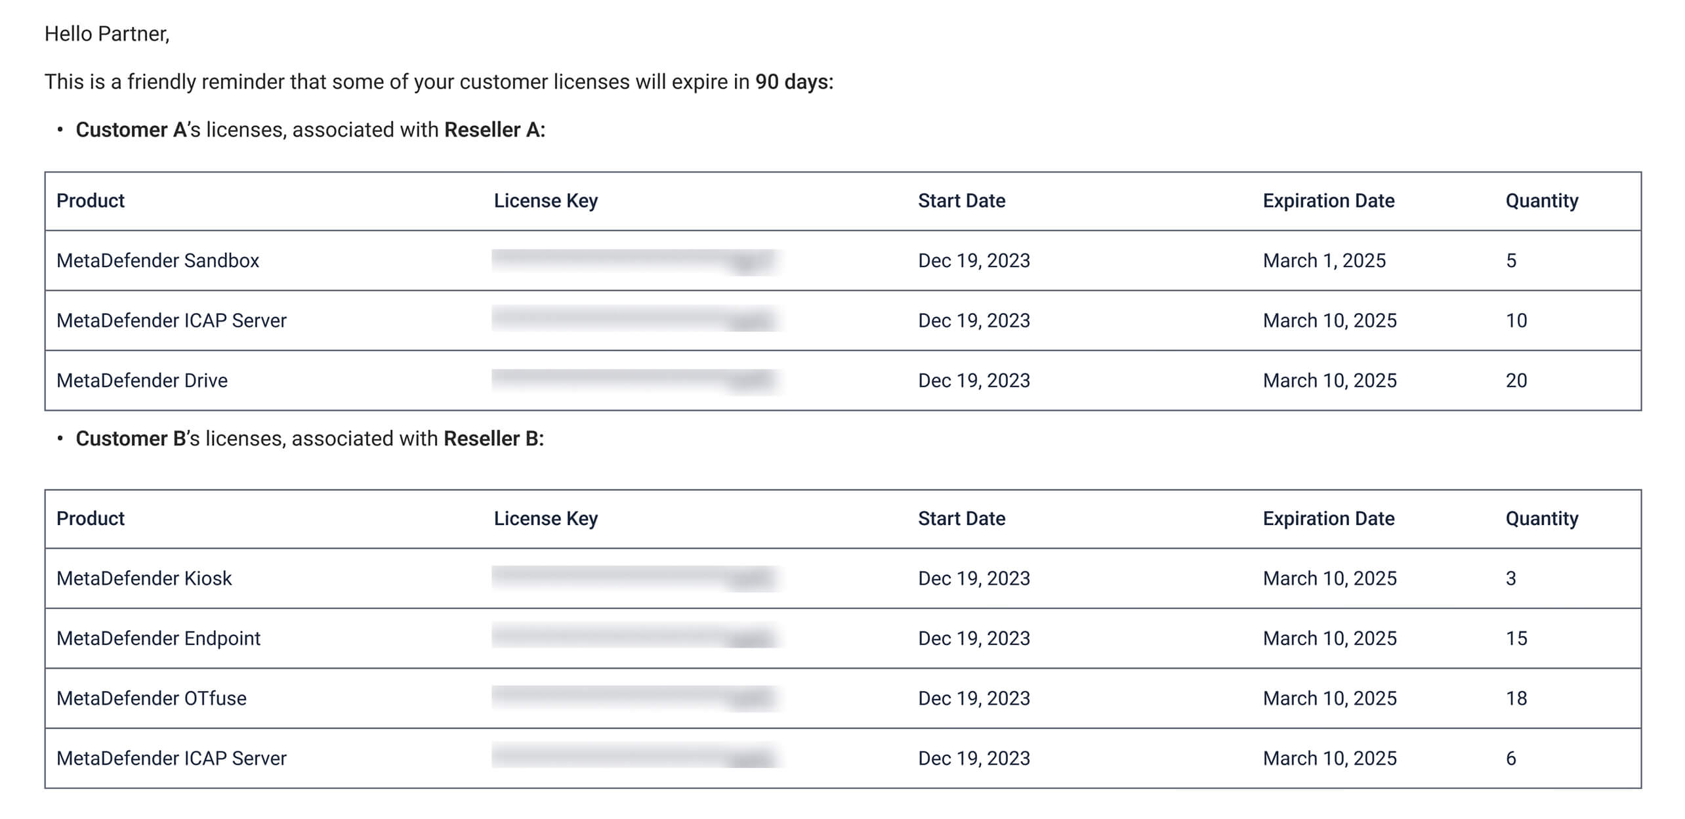Click the bold "Customer B" text
1685x819 pixels.
tap(131, 438)
